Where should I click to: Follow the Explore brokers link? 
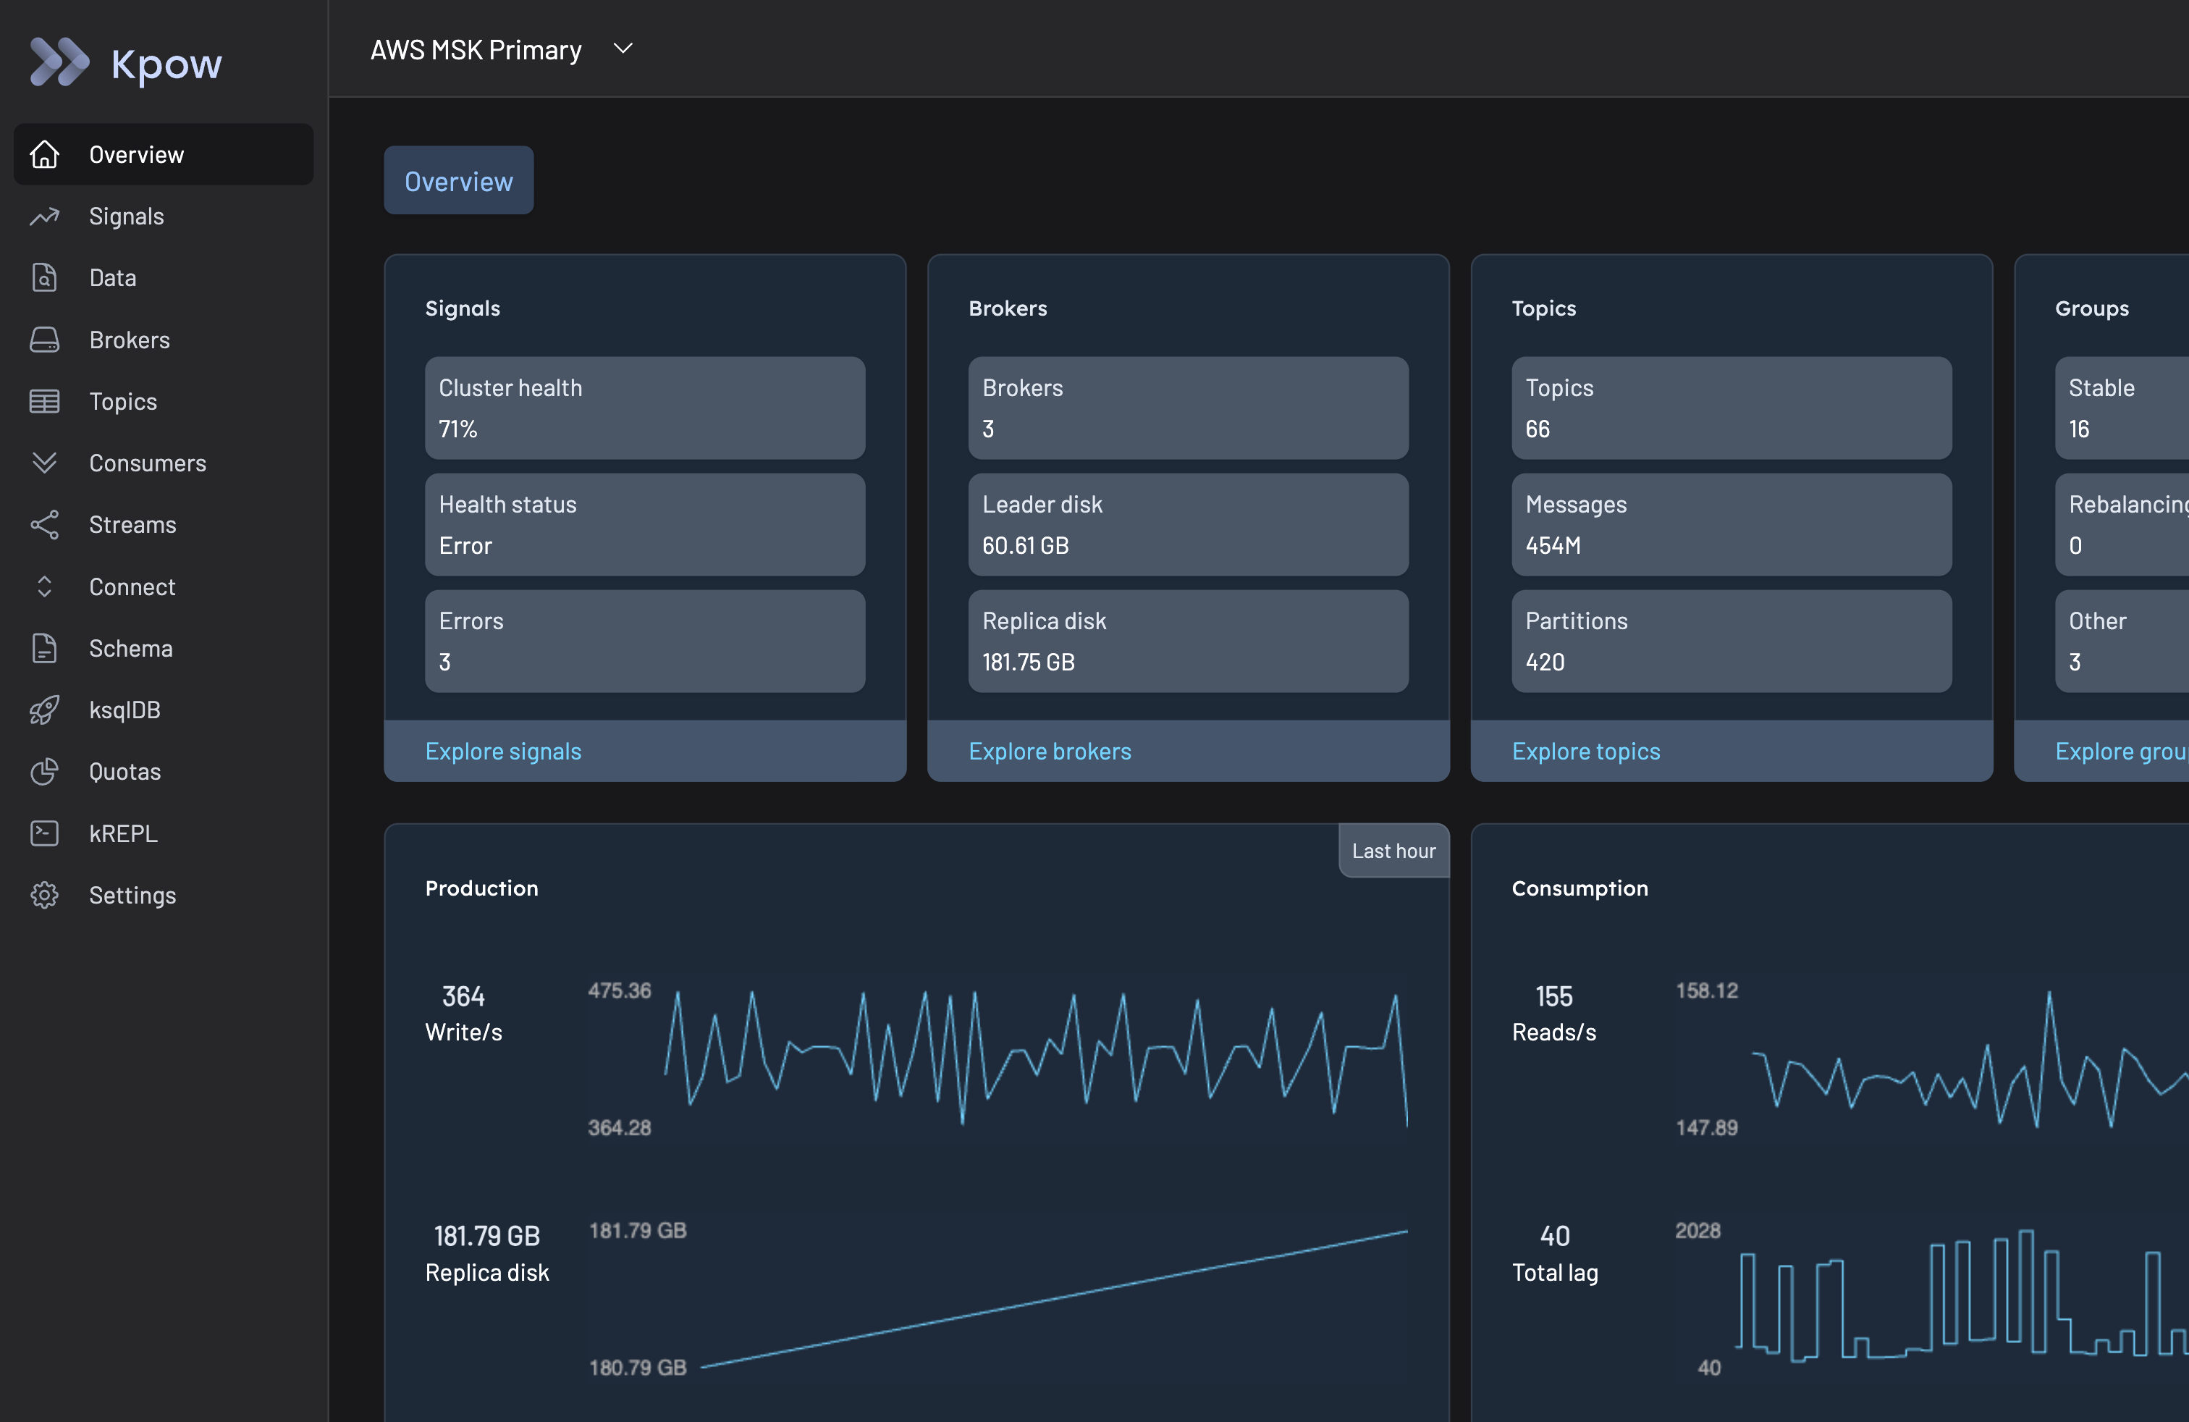coord(1050,752)
